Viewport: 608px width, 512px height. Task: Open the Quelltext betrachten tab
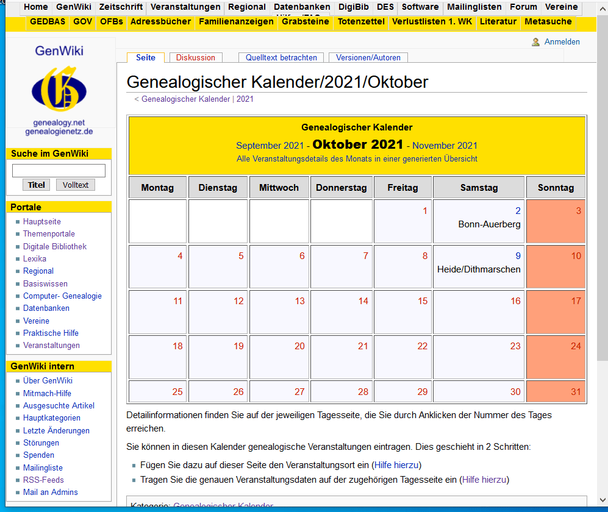tap(281, 58)
